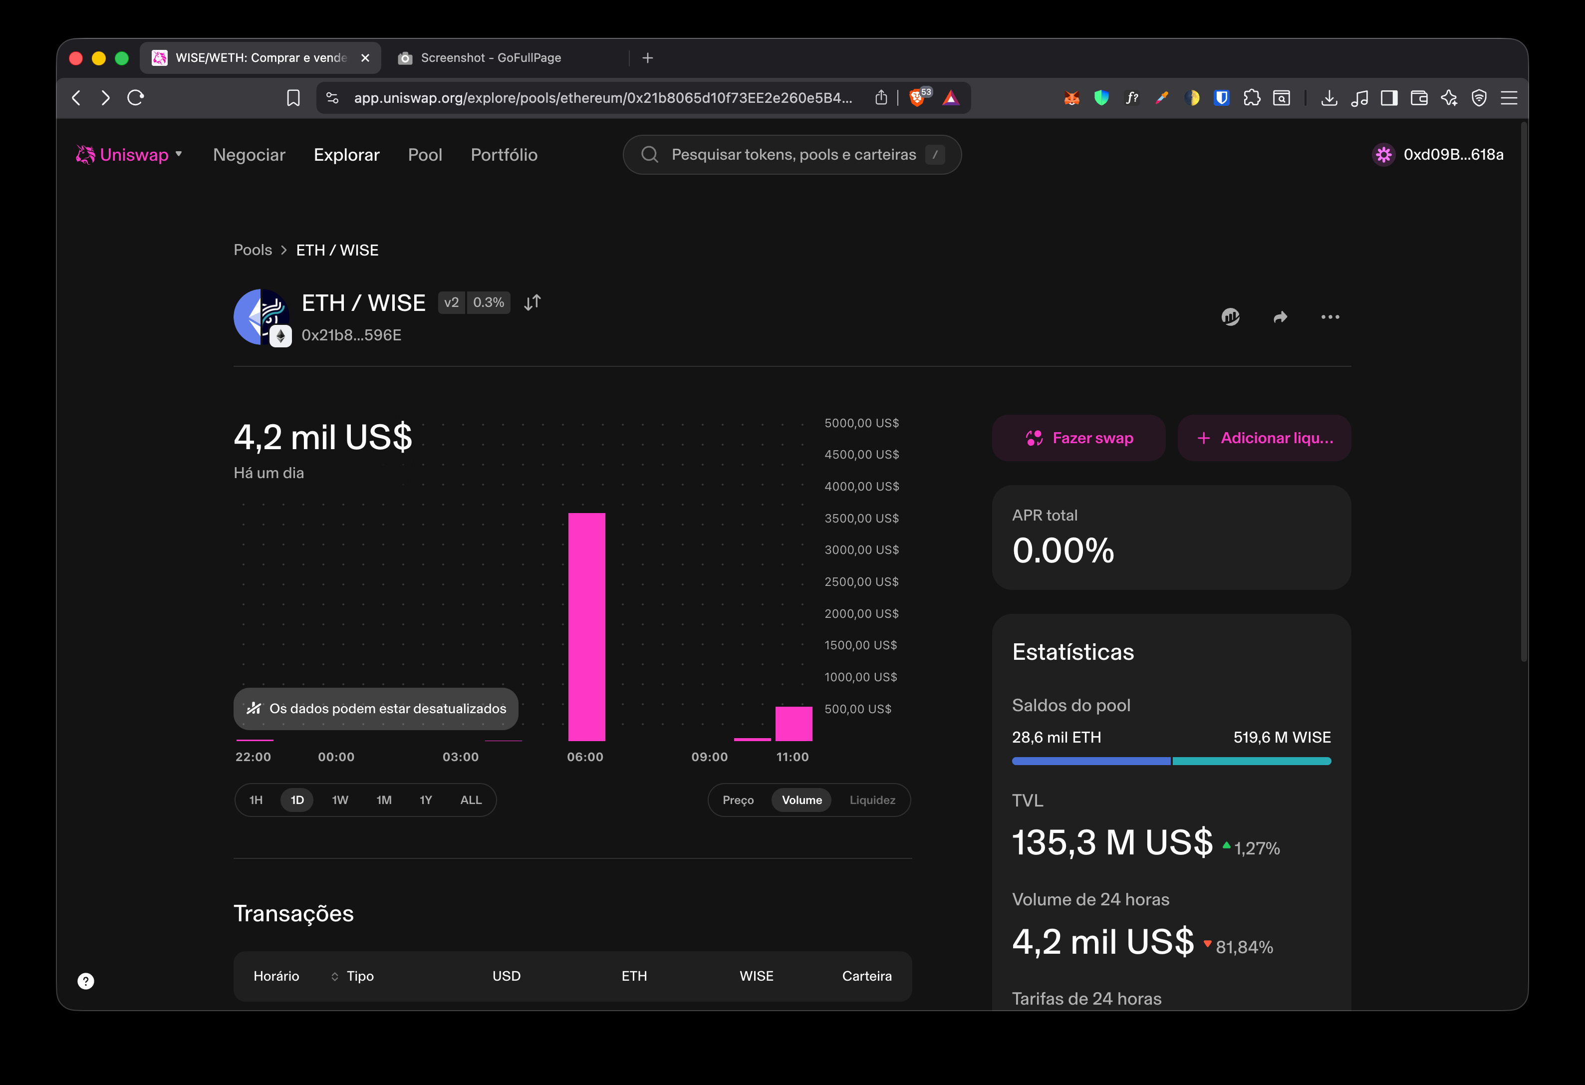Screen dimensions: 1585x1085
Task: Open the 0xd09B...618a wallet account menu
Action: 1438,155
